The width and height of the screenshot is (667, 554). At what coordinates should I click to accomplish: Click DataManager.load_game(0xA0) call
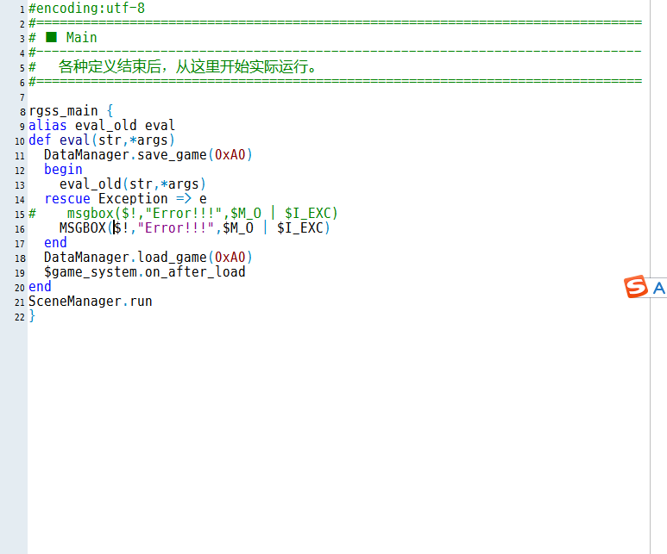click(148, 258)
